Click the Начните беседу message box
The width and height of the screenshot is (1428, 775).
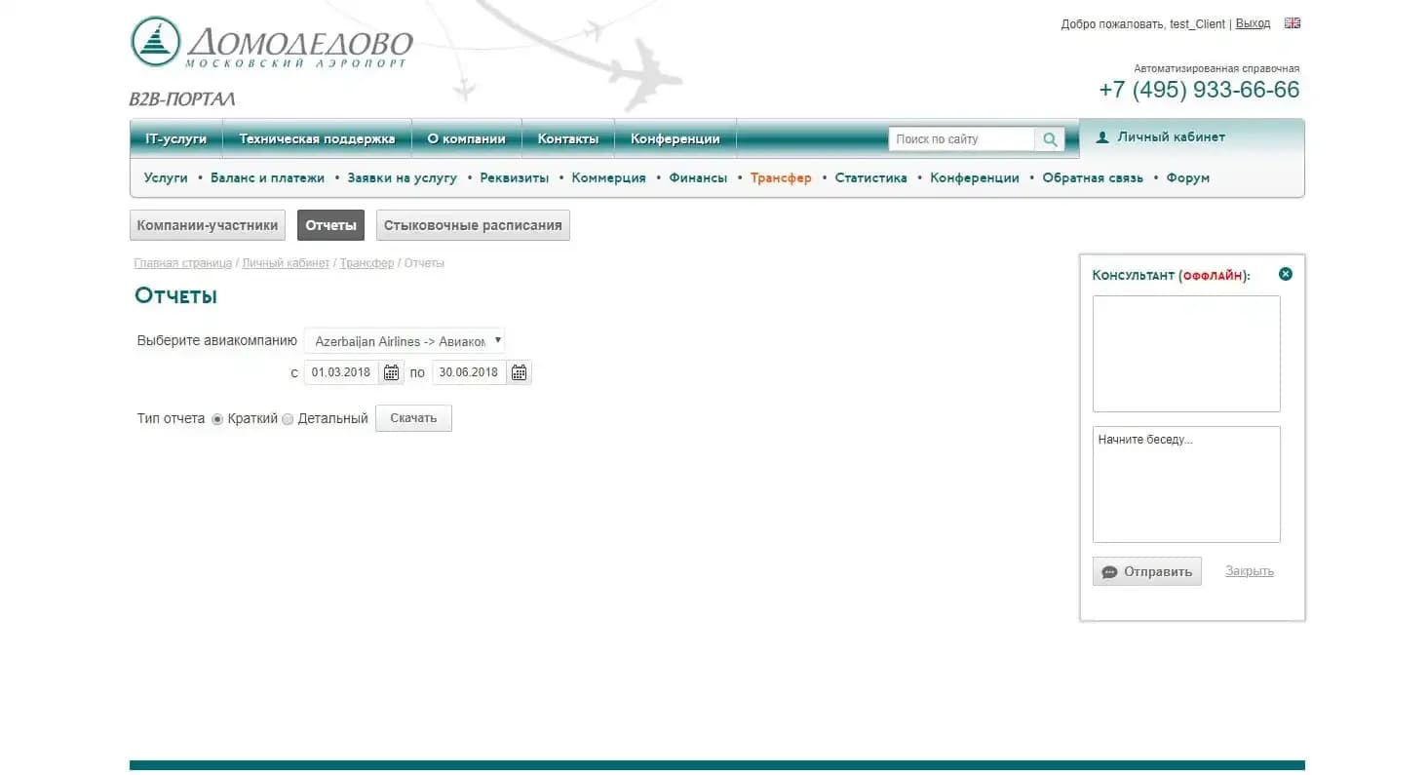point(1185,484)
